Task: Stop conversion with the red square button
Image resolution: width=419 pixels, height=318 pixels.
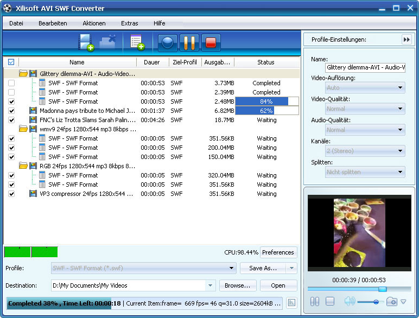Action: [211, 43]
